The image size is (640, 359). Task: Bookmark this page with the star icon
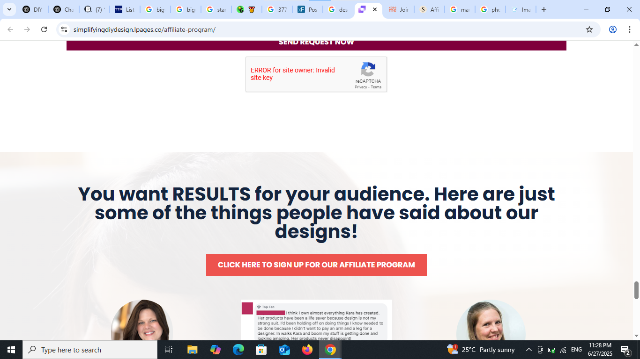click(x=589, y=29)
